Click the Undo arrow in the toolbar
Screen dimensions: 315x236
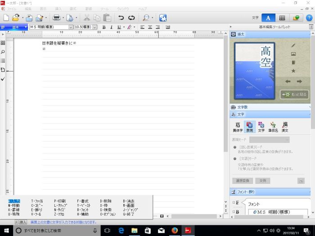click(121, 18)
